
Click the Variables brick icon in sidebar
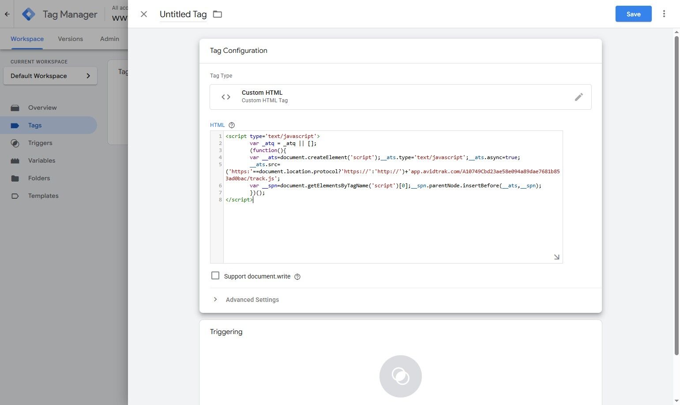pos(15,161)
